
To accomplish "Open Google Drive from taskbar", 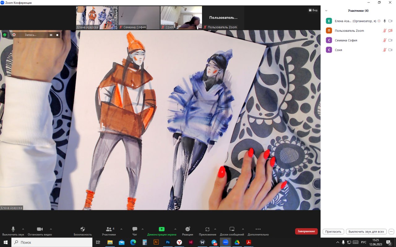I will [x=237, y=242].
